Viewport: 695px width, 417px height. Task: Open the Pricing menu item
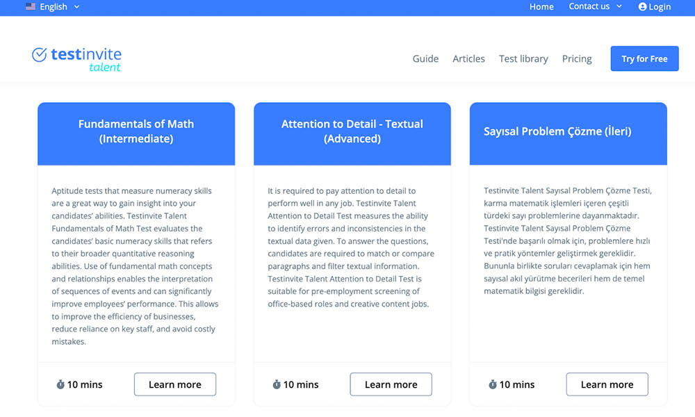[x=577, y=59]
